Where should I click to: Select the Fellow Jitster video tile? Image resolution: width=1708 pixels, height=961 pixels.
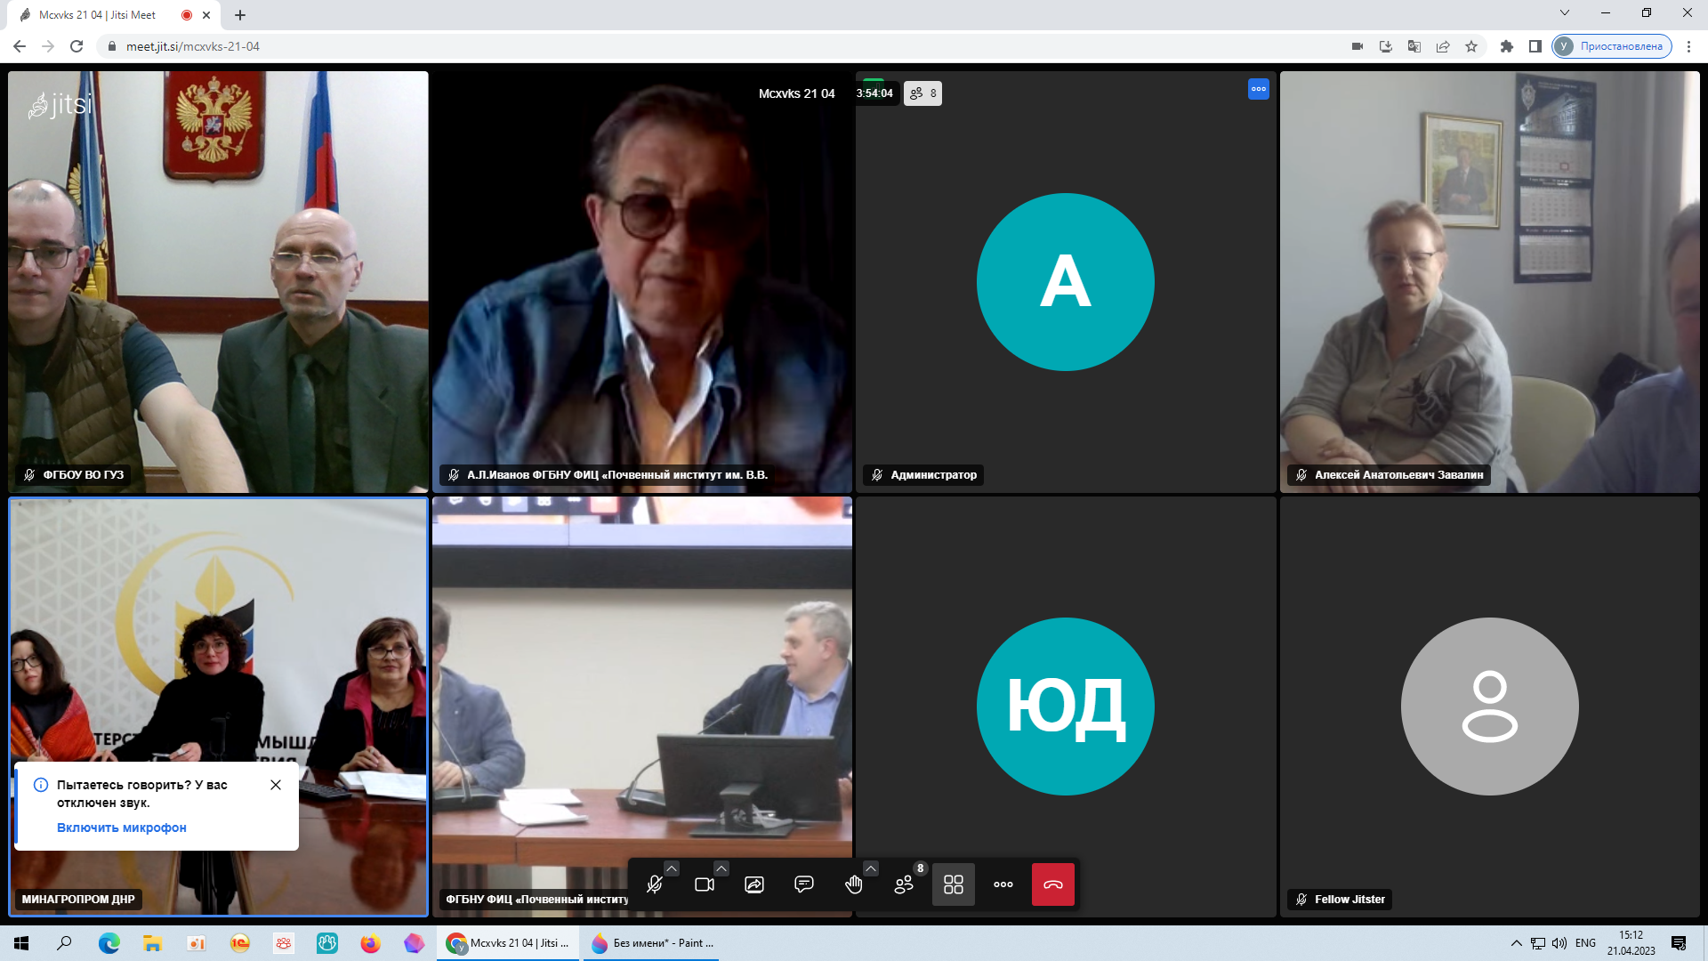pyautogui.click(x=1490, y=707)
